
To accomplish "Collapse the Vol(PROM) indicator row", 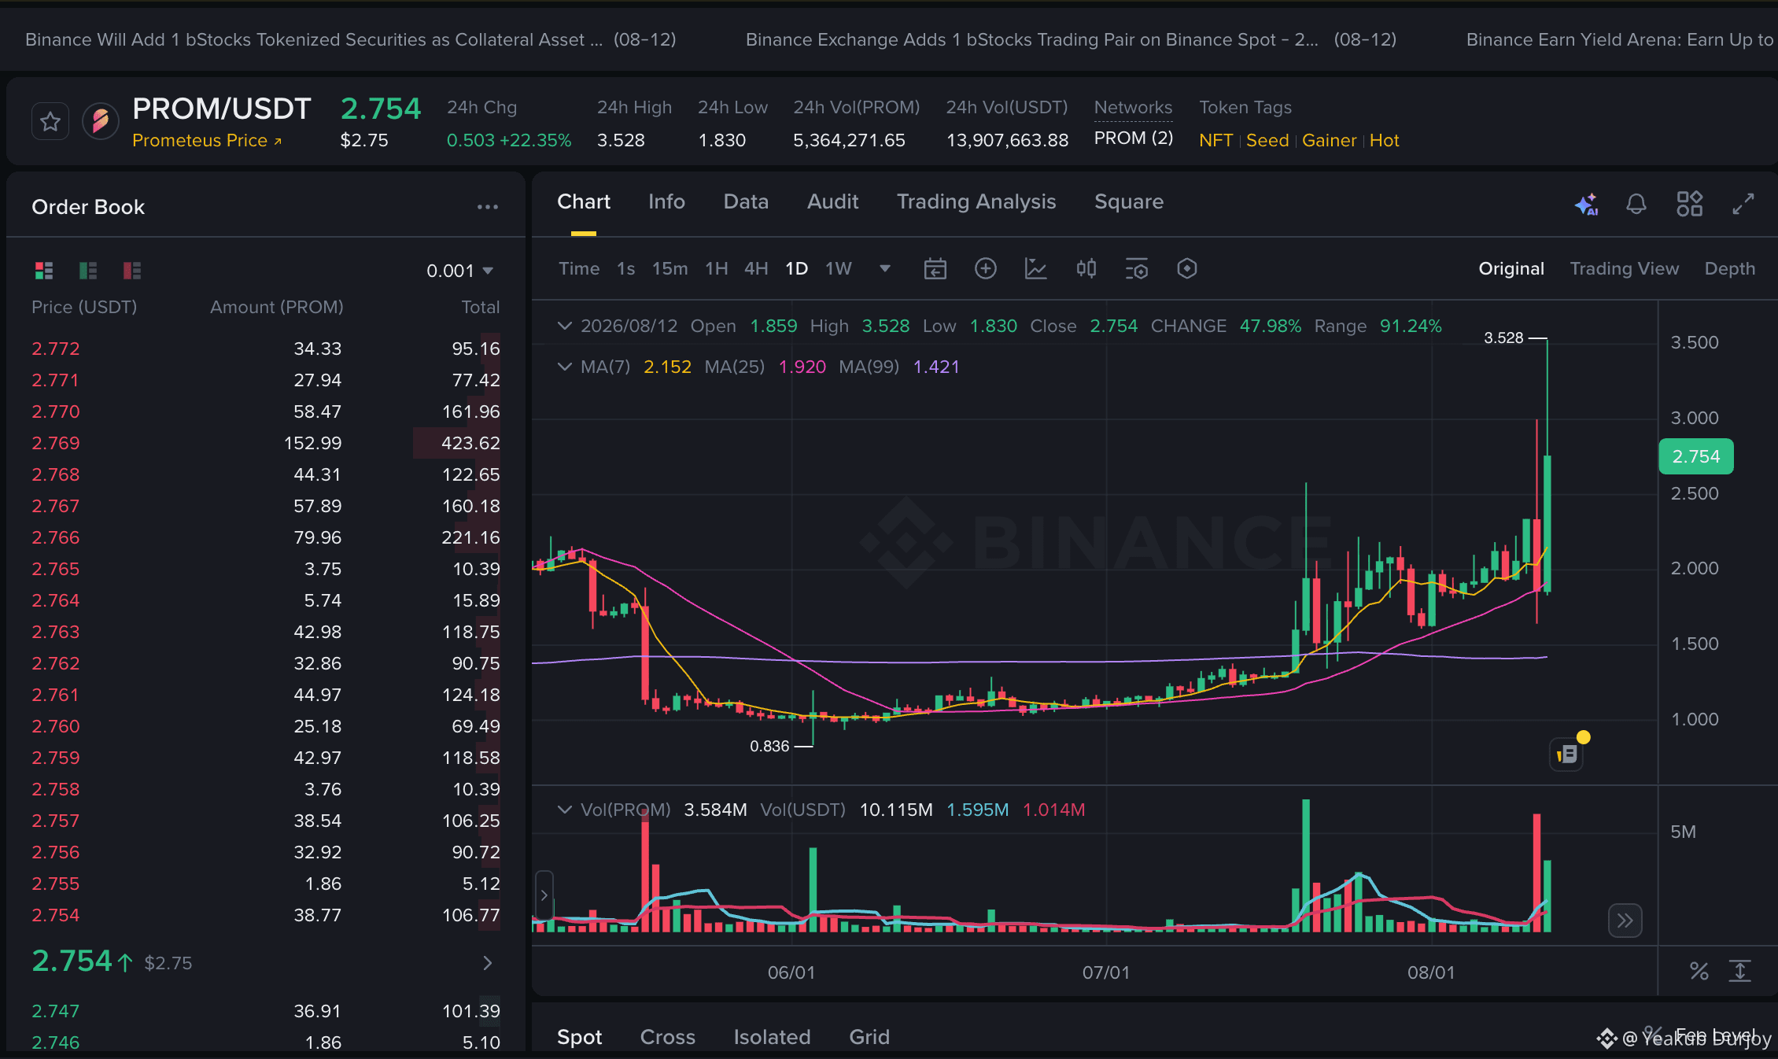I will (x=564, y=810).
